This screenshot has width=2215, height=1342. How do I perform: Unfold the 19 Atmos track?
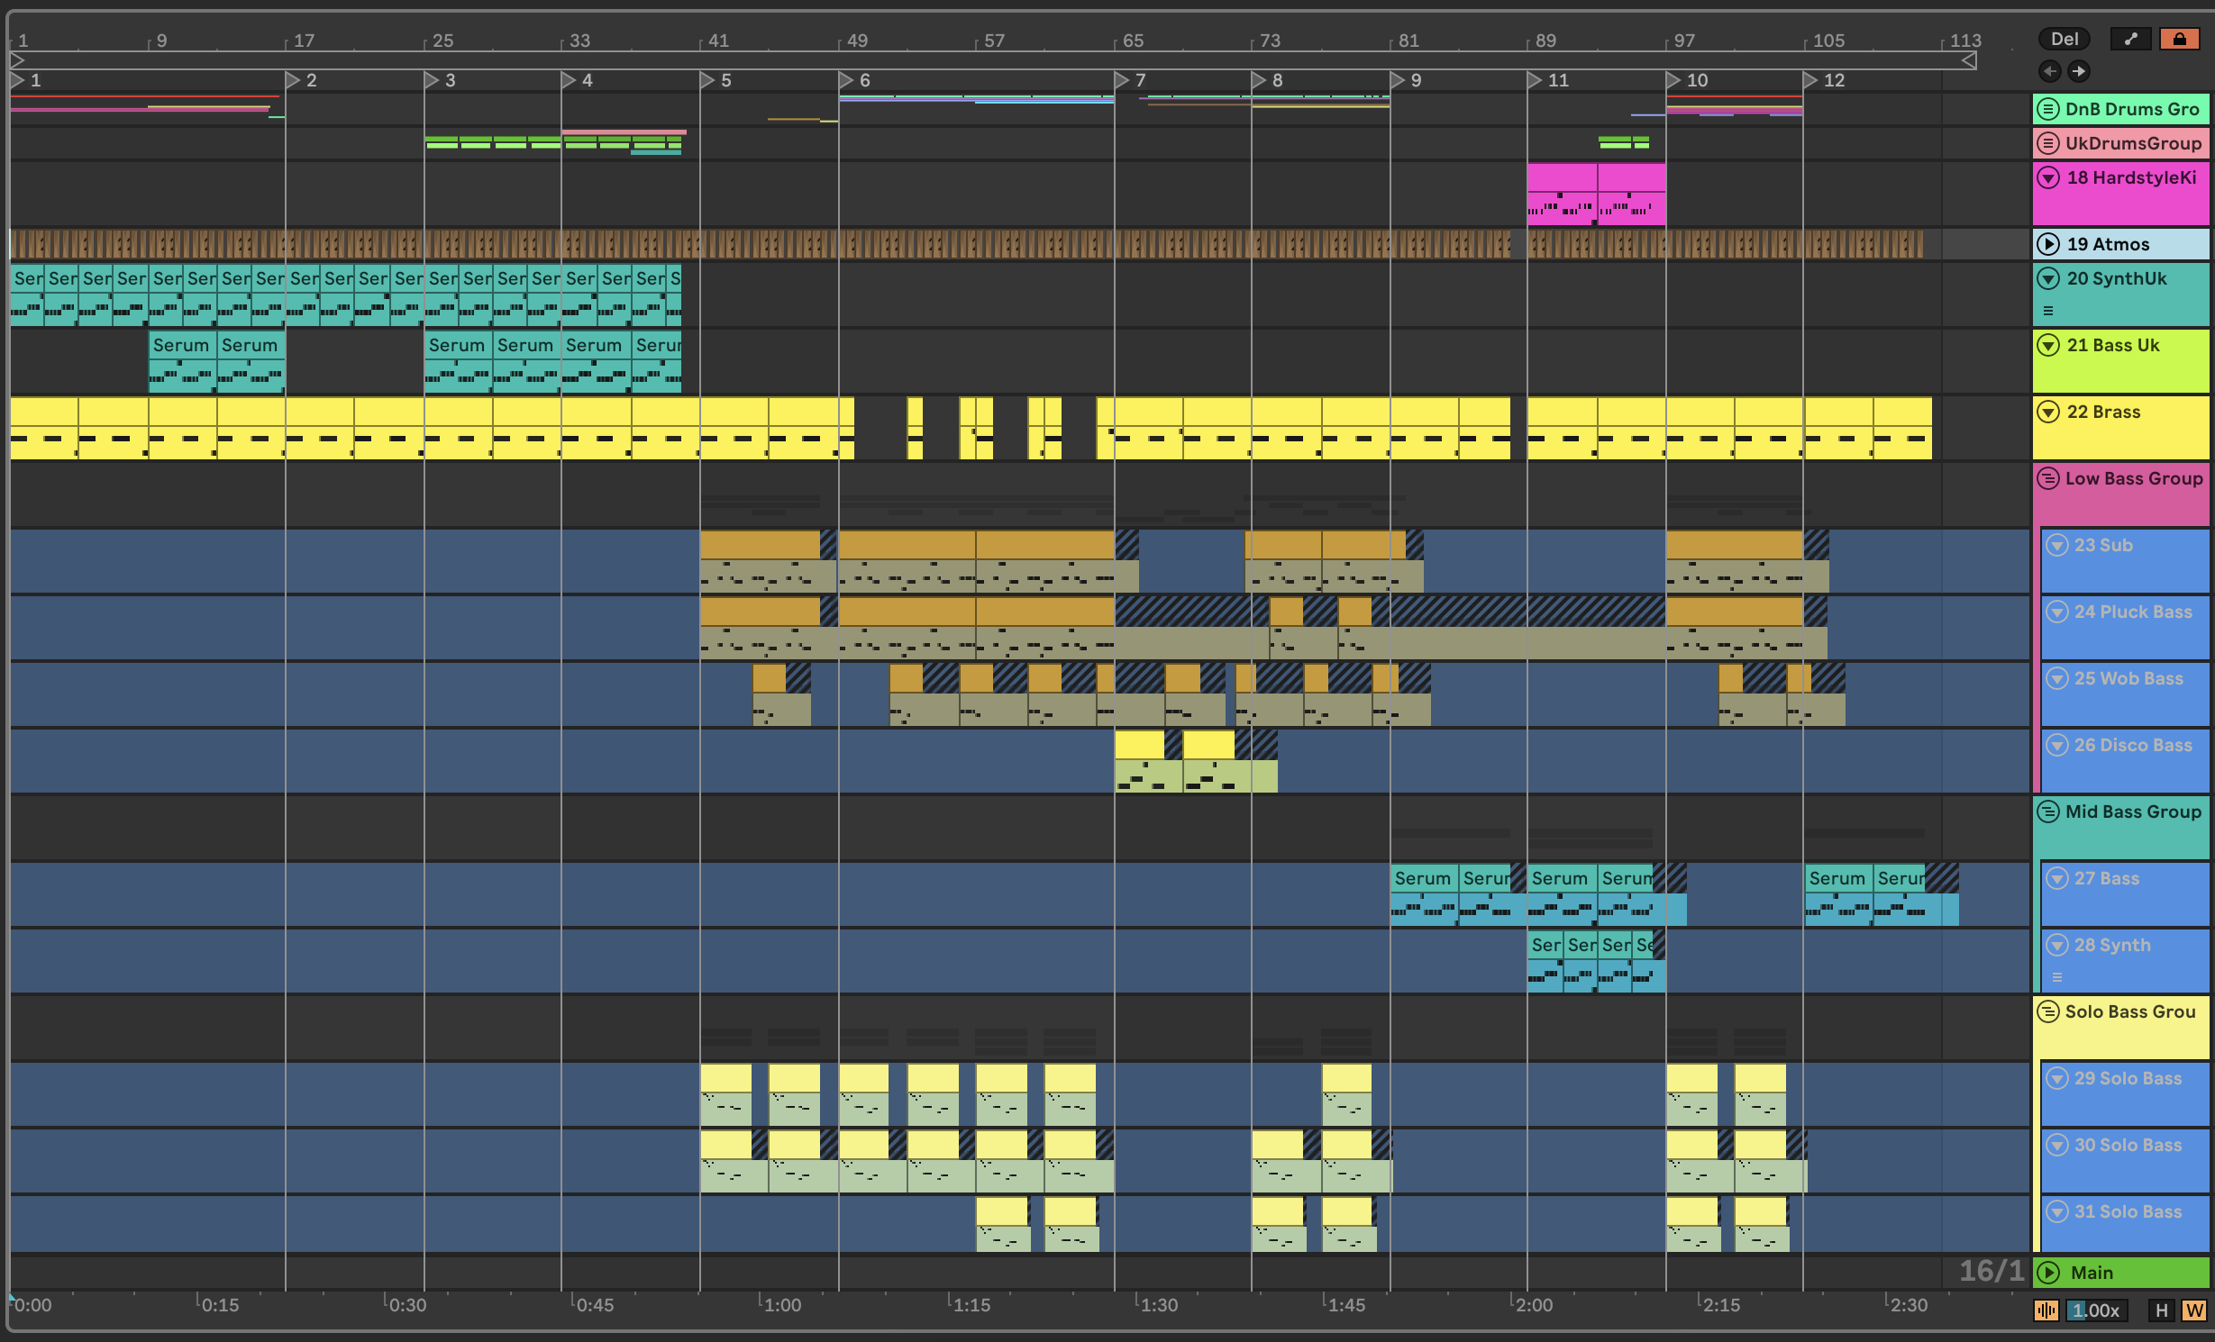coord(2048,244)
